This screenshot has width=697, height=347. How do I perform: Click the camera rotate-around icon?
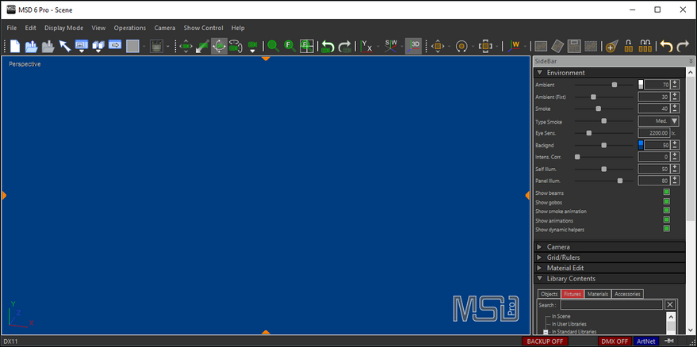[x=236, y=46]
